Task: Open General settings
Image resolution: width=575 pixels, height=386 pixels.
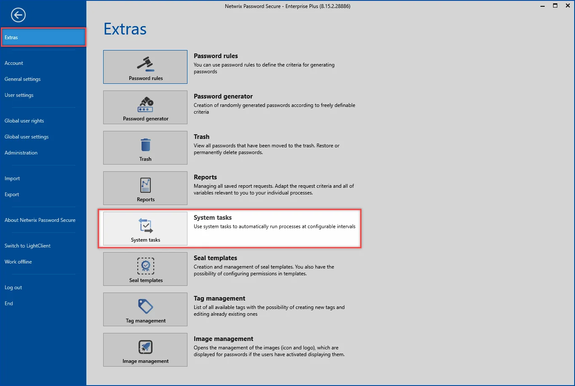Action: click(x=23, y=79)
